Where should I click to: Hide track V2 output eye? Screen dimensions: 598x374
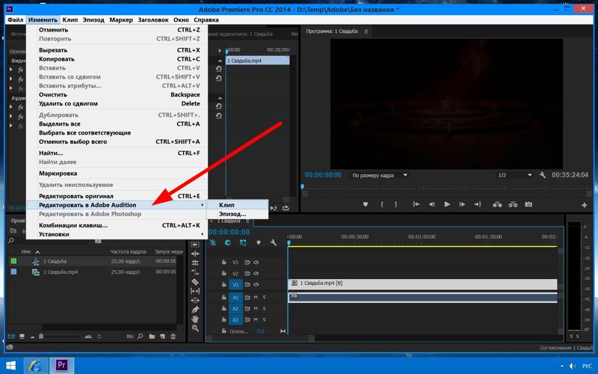pyautogui.click(x=256, y=273)
